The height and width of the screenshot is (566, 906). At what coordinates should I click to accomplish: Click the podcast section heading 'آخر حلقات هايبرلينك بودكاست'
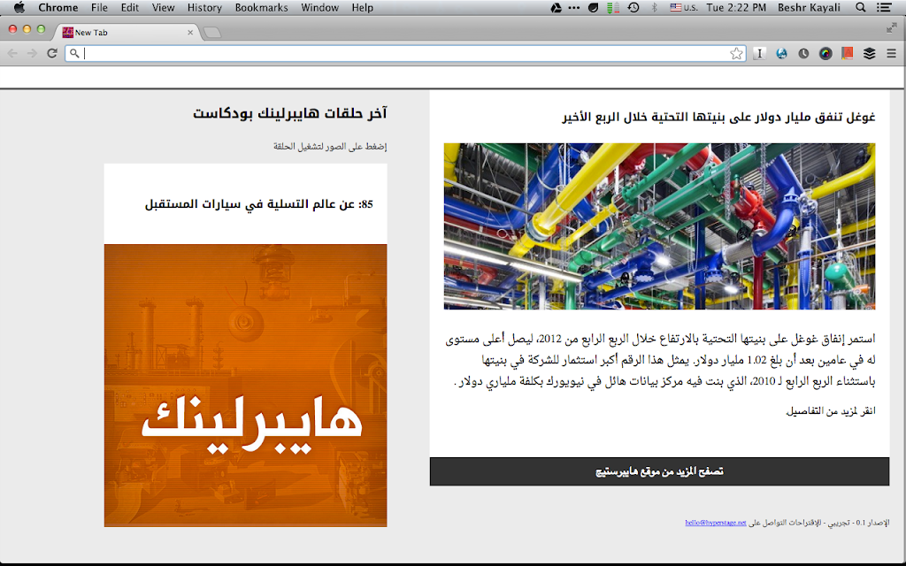click(290, 113)
